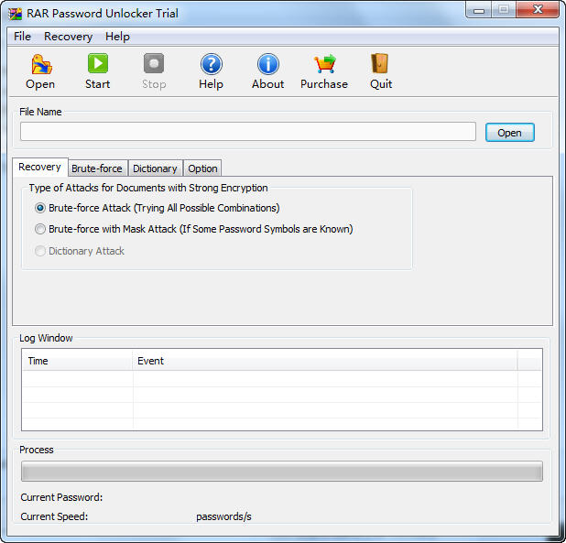Click the Process progress bar
Image resolution: width=566 pixels, height=543 pixels.
(x=282, y=471)
